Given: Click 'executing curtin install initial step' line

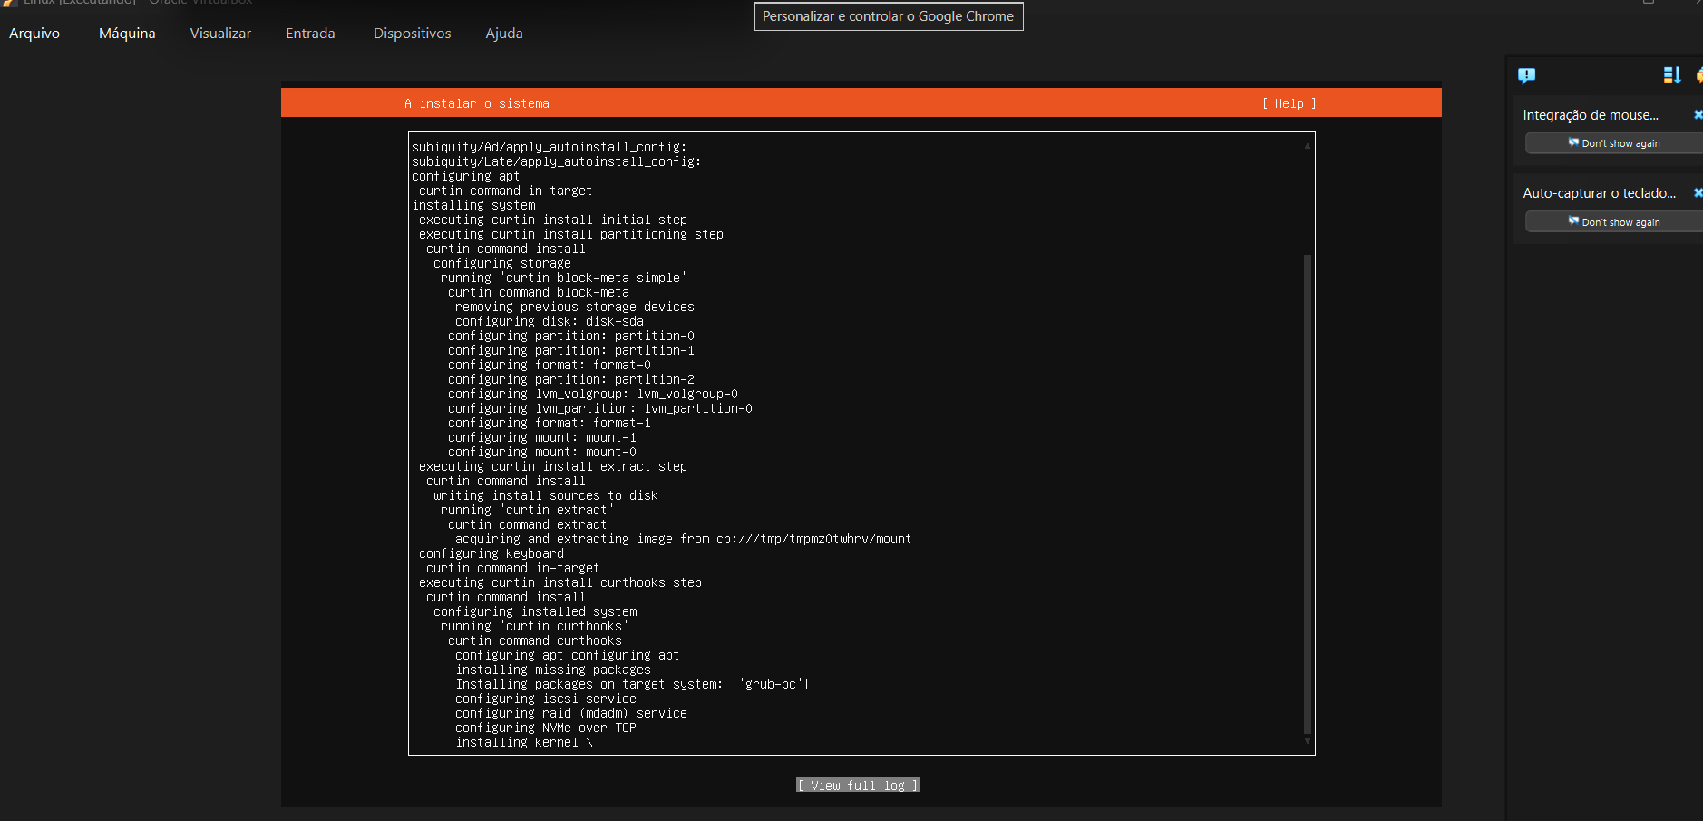Looking at the screenshot, I should click(x=553, y=220).
